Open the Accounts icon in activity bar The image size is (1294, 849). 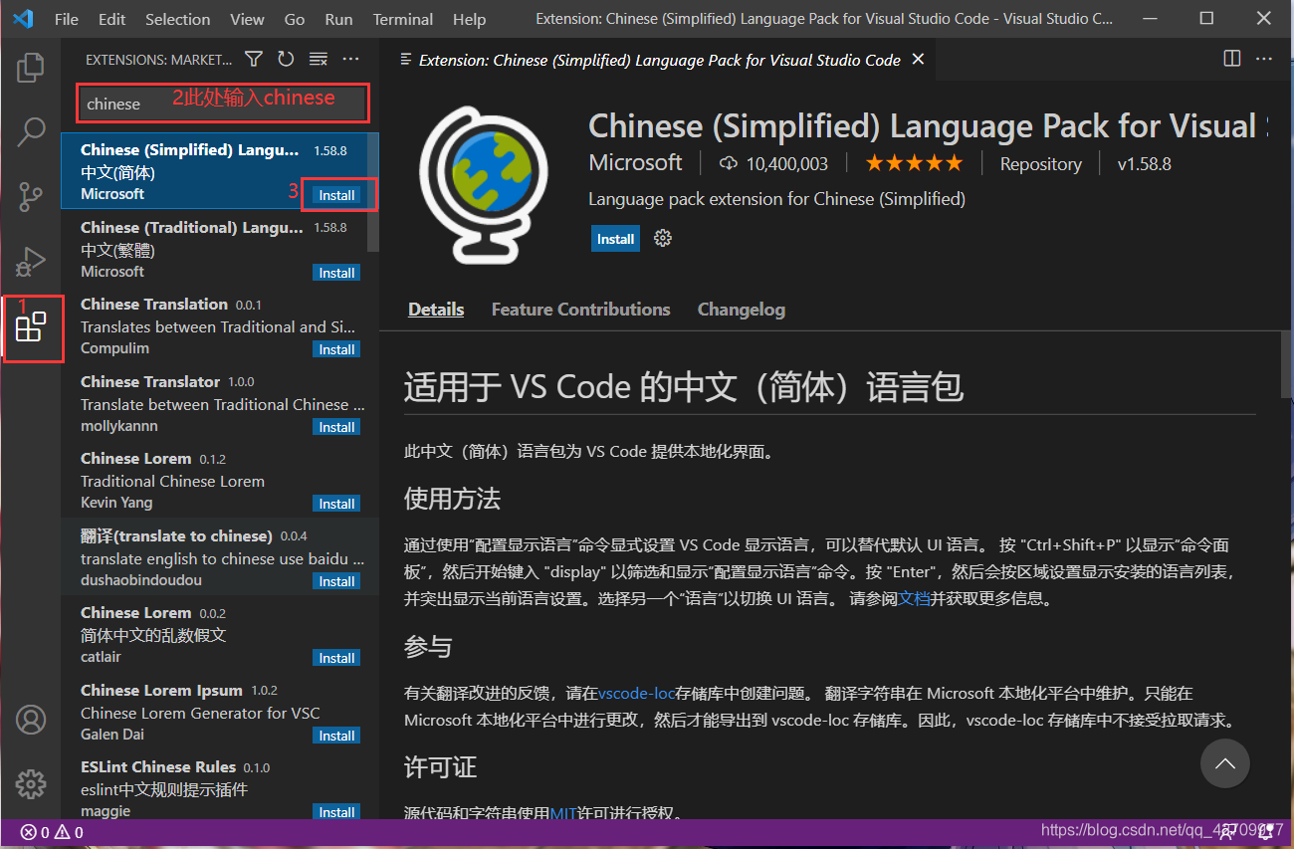[31, 720]
